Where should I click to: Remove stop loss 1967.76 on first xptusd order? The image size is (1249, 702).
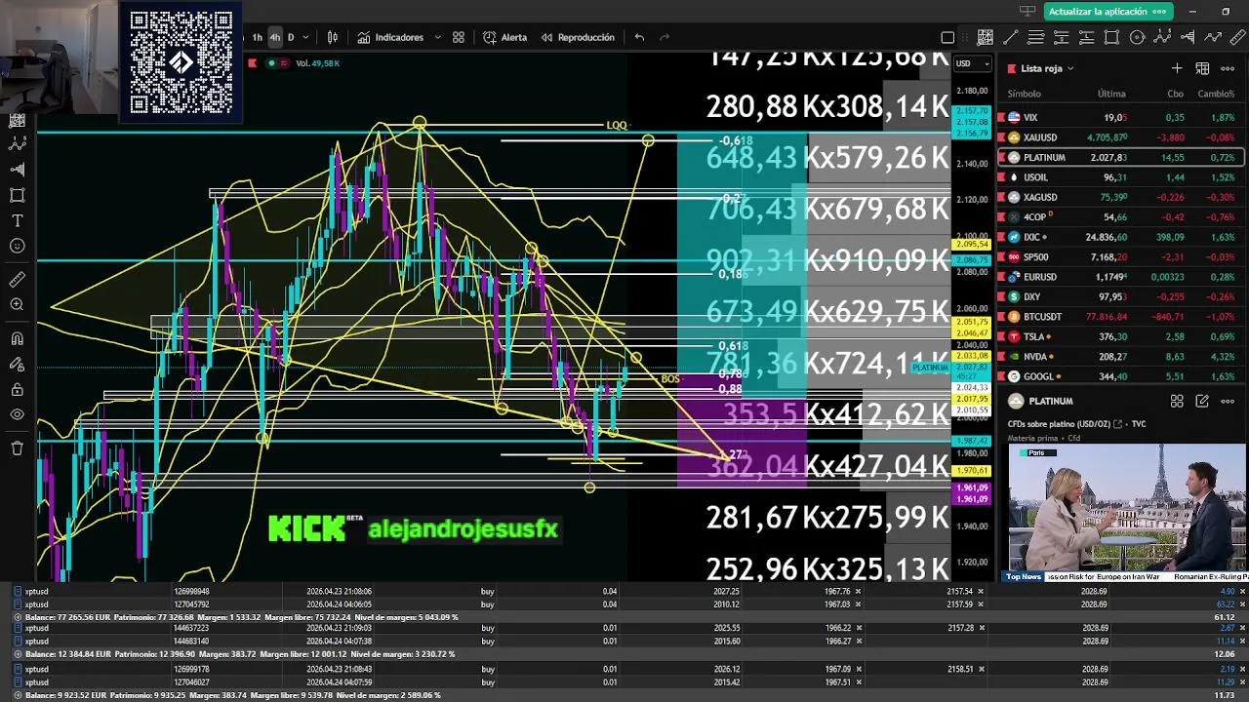coord(859,591)
